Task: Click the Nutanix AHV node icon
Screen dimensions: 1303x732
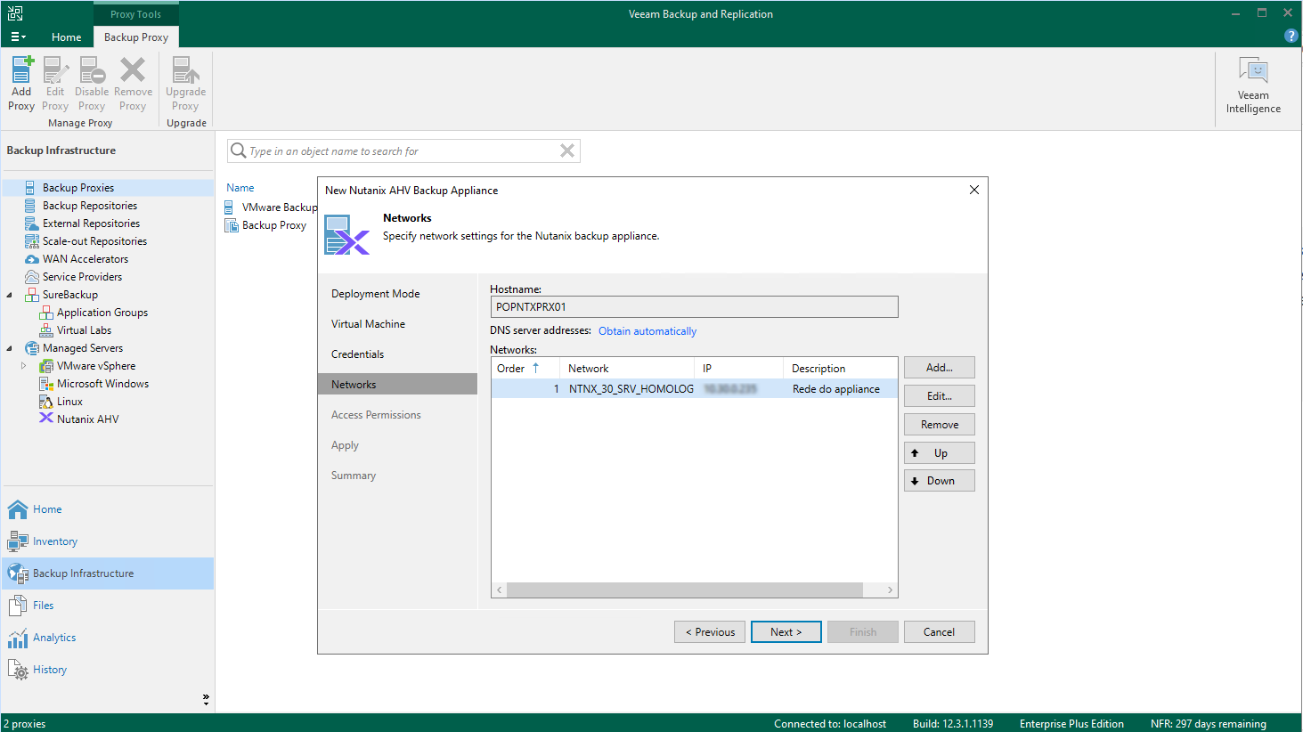Action: (46, 419)
